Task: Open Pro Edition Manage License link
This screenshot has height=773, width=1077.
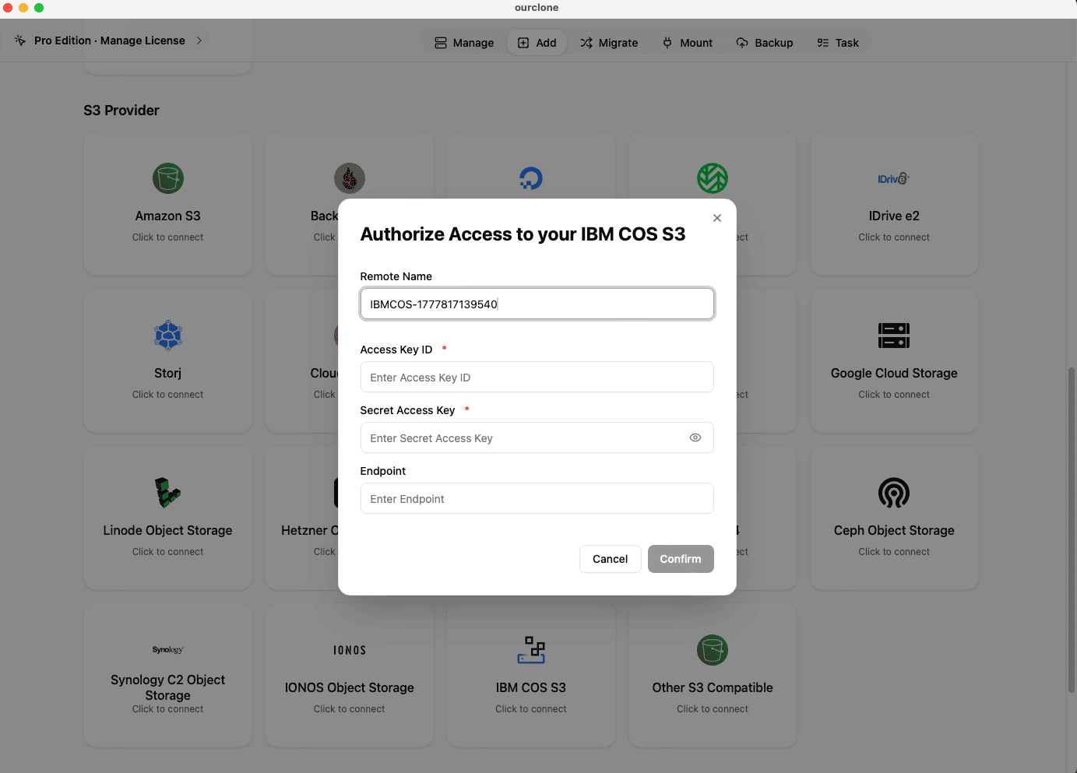Action: [110, 40]
